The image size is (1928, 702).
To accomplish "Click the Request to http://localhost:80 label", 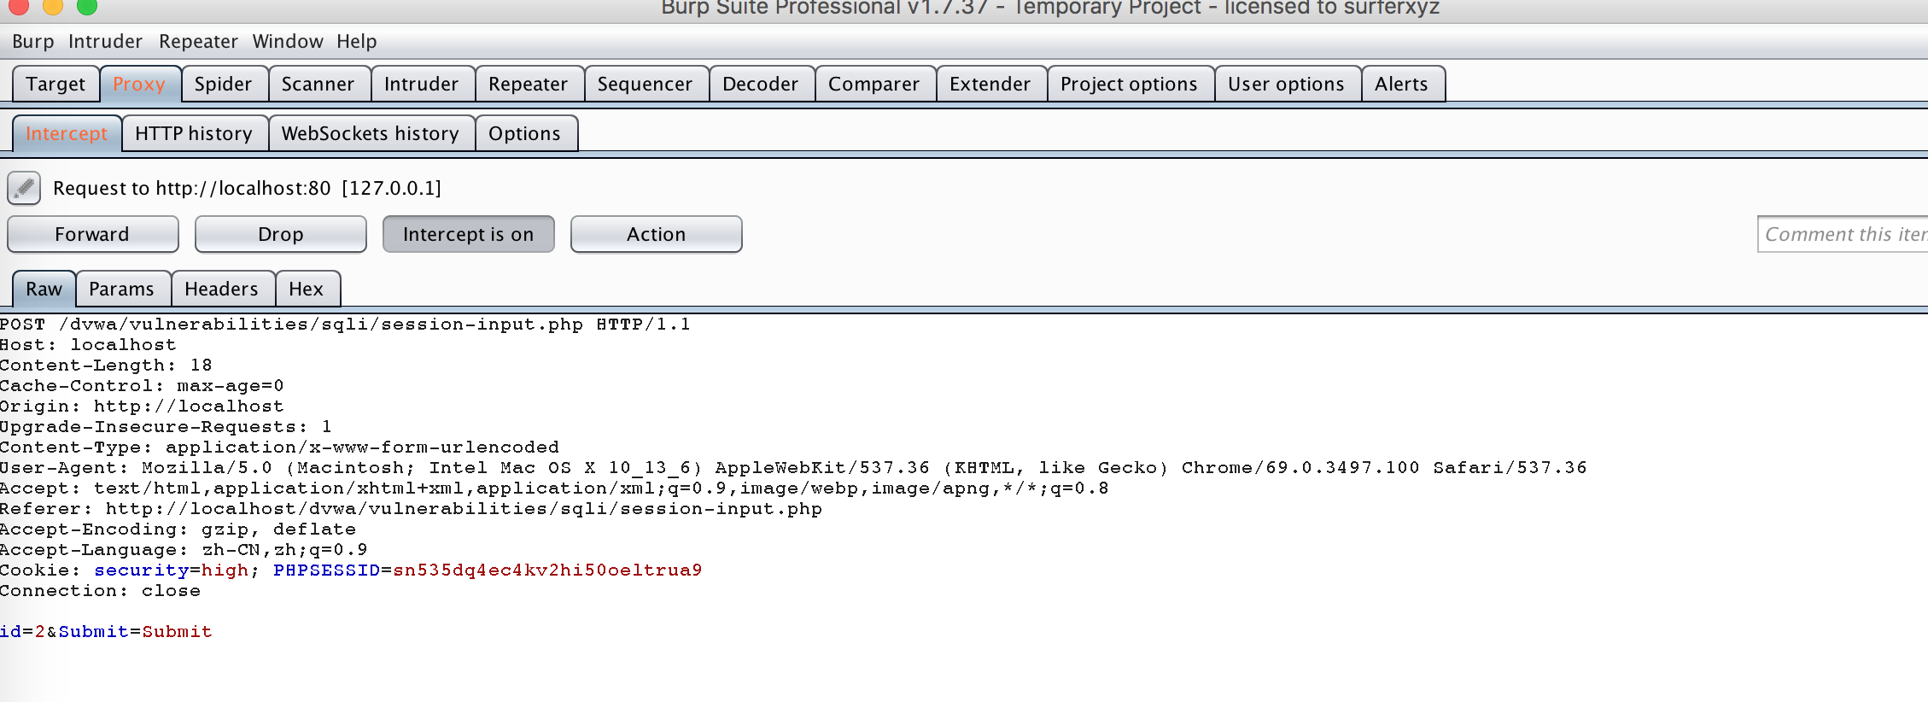I will [x=248, y=188].
